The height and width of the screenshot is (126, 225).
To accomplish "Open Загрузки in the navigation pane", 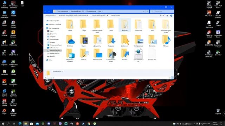I will coord(52,36).
